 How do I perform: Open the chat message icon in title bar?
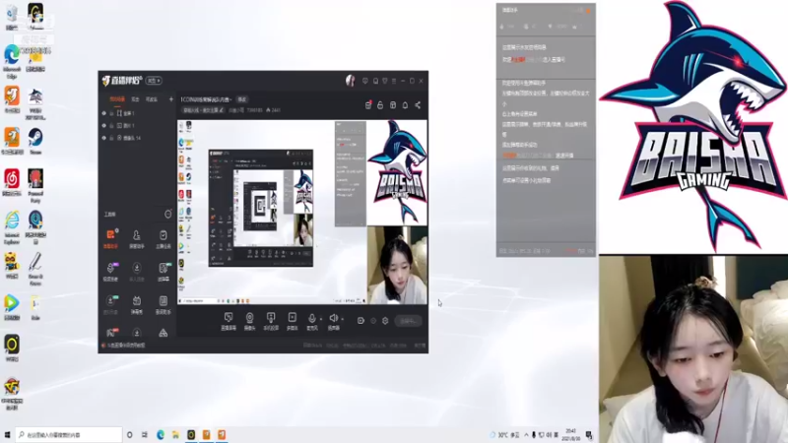click(365, 81)
